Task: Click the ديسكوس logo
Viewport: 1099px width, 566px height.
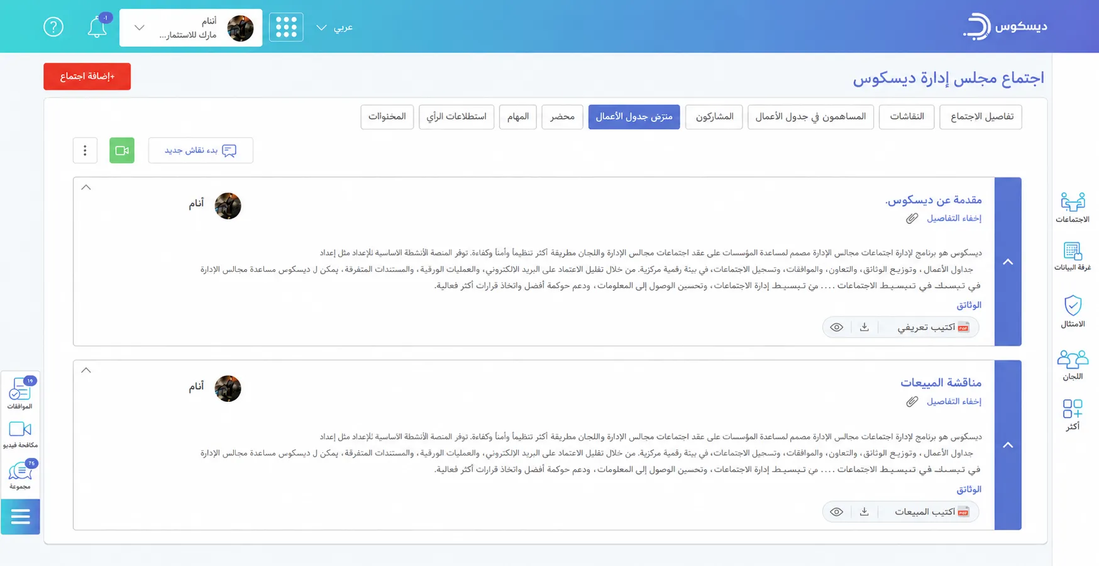Action: pos(1005,26)
